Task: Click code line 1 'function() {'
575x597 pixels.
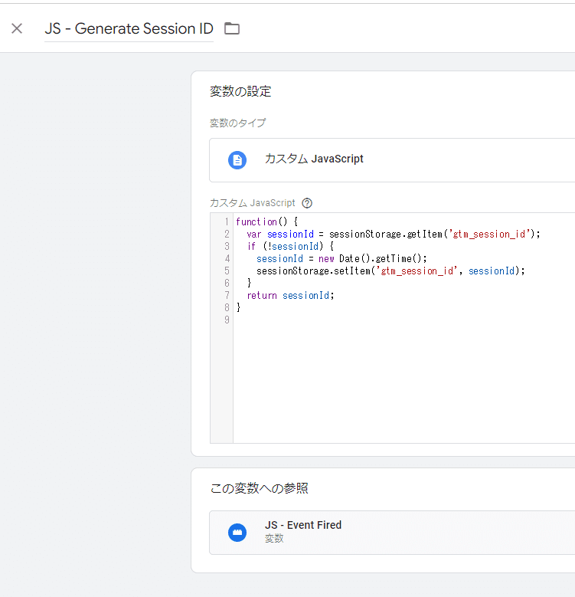Action: [x=266, y=221]
